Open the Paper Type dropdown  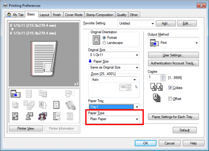pyautogui.click(x=114, y=119)
